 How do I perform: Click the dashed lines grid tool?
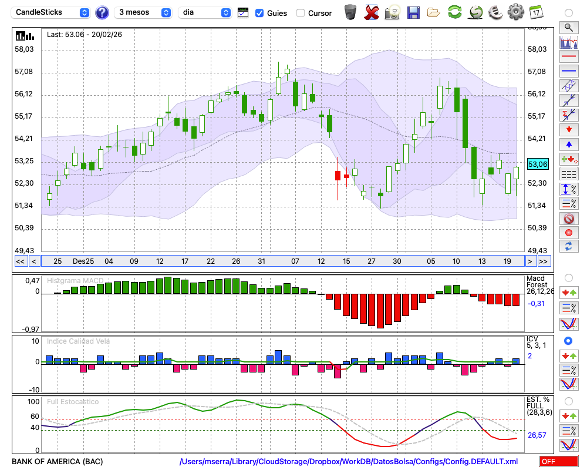(x=569, y=174)
